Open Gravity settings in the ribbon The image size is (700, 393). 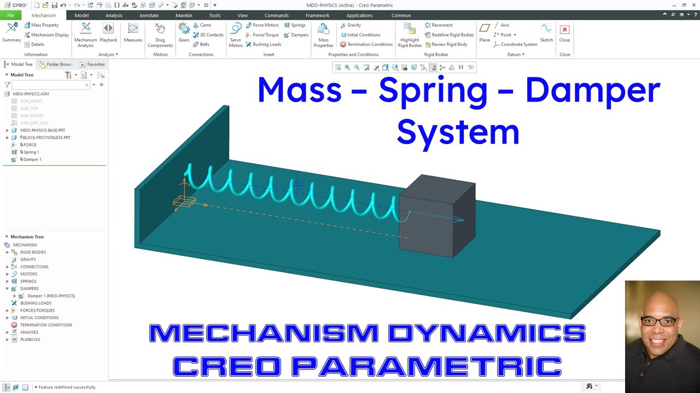point(350,25)
